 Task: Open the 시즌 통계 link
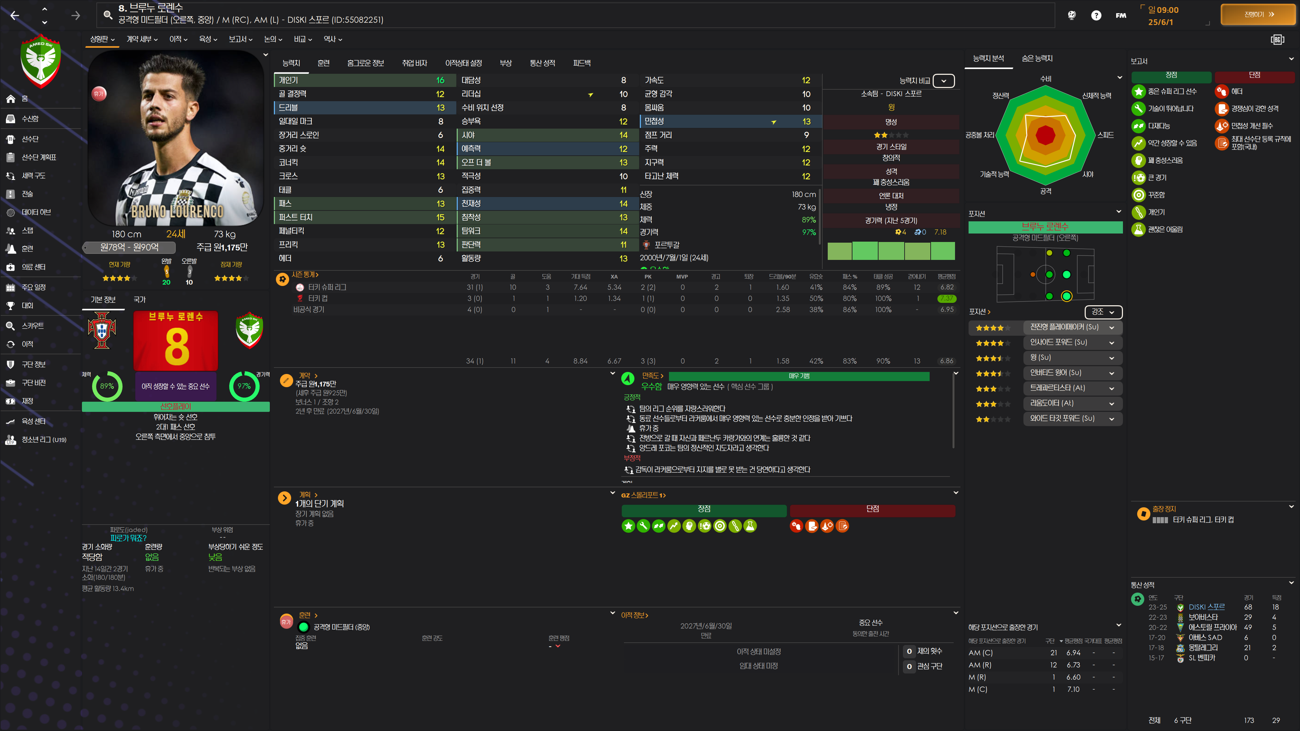[x=305, y=274]
